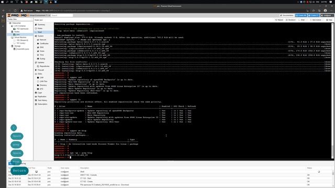Click the Repositories icon
The image size is (335, 188).
[x=38, y=66]
